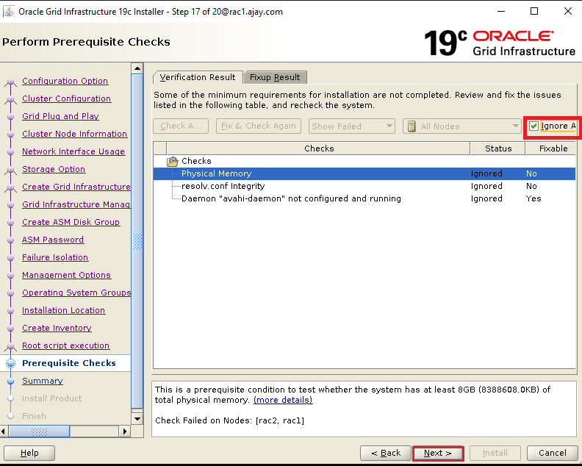Go to the Summary step

click(x=43, y=381)
